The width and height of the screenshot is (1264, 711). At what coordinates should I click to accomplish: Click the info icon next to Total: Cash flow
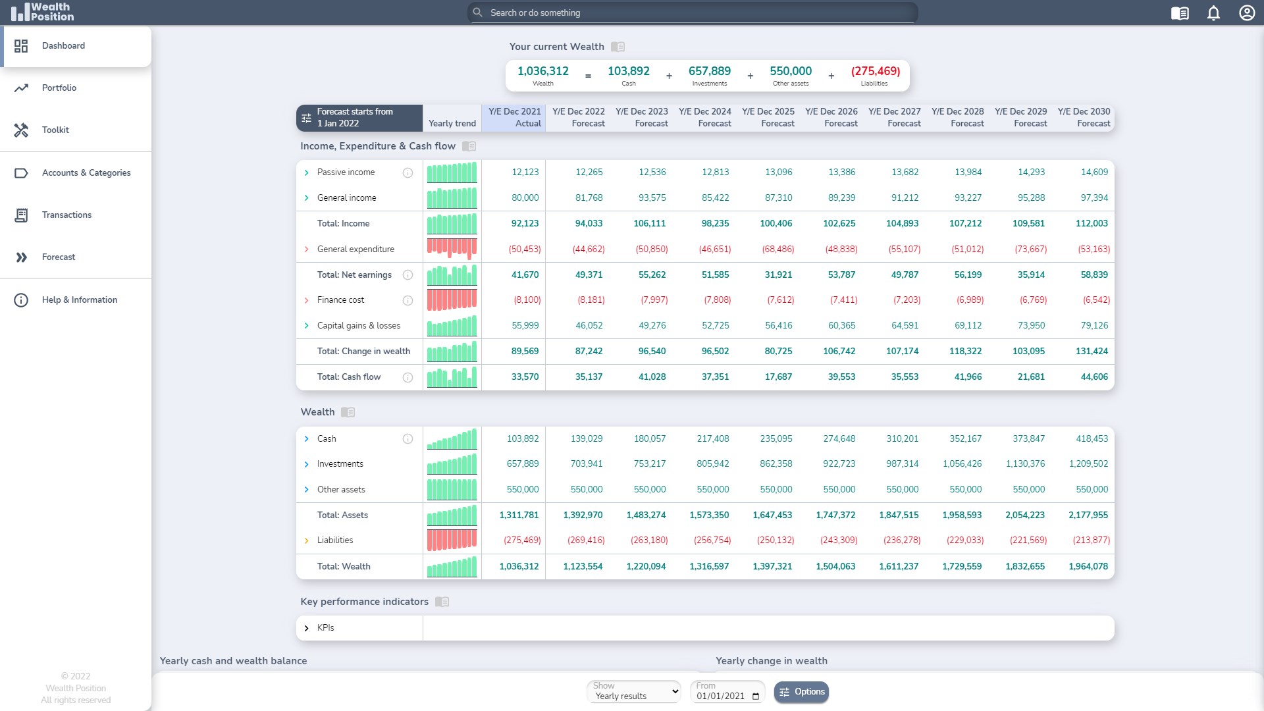pos(408,377)
